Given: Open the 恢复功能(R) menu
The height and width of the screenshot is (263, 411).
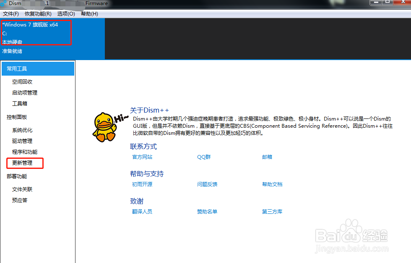Looking at the screenshot, I should [38, 13].
